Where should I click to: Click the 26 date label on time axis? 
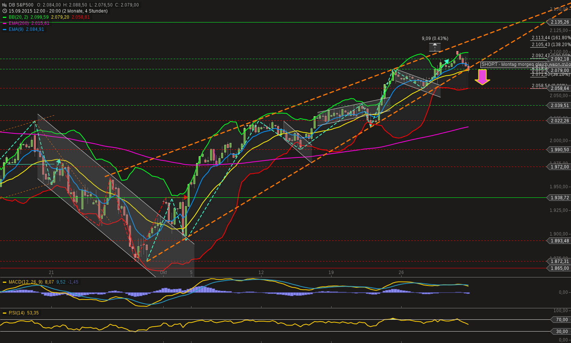(401, 272)
